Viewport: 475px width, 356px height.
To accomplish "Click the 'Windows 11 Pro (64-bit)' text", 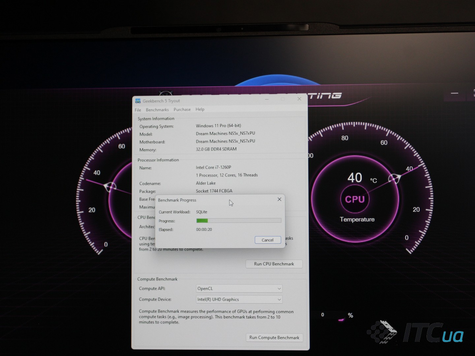I will [218, 126].
